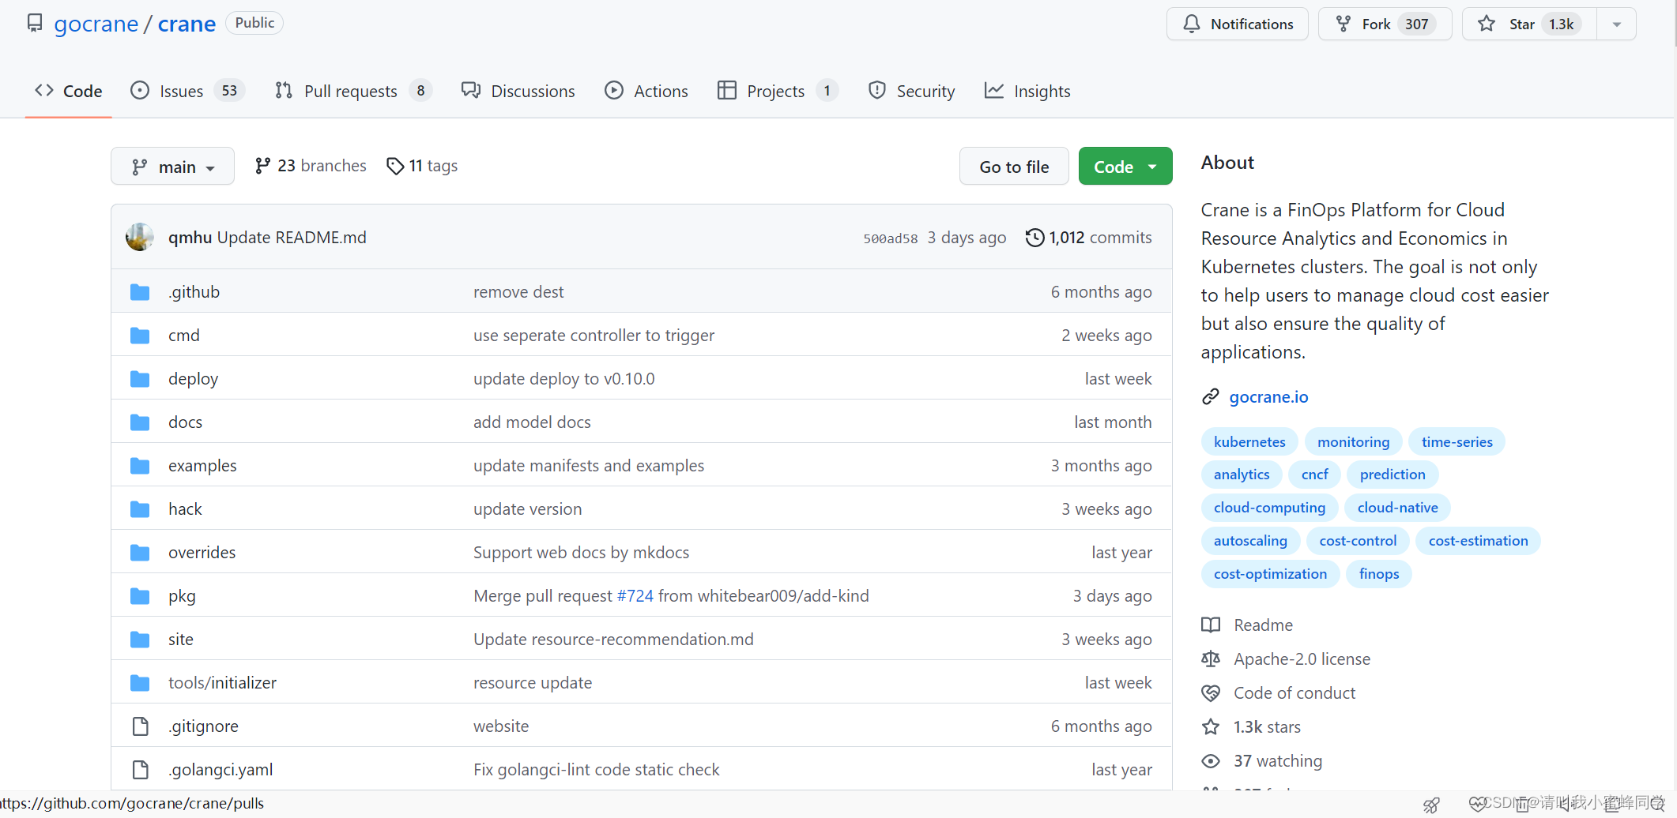Click the time-series topic tag
The height and width of the screenshot is (818, 1677).
coord(1457,442)
